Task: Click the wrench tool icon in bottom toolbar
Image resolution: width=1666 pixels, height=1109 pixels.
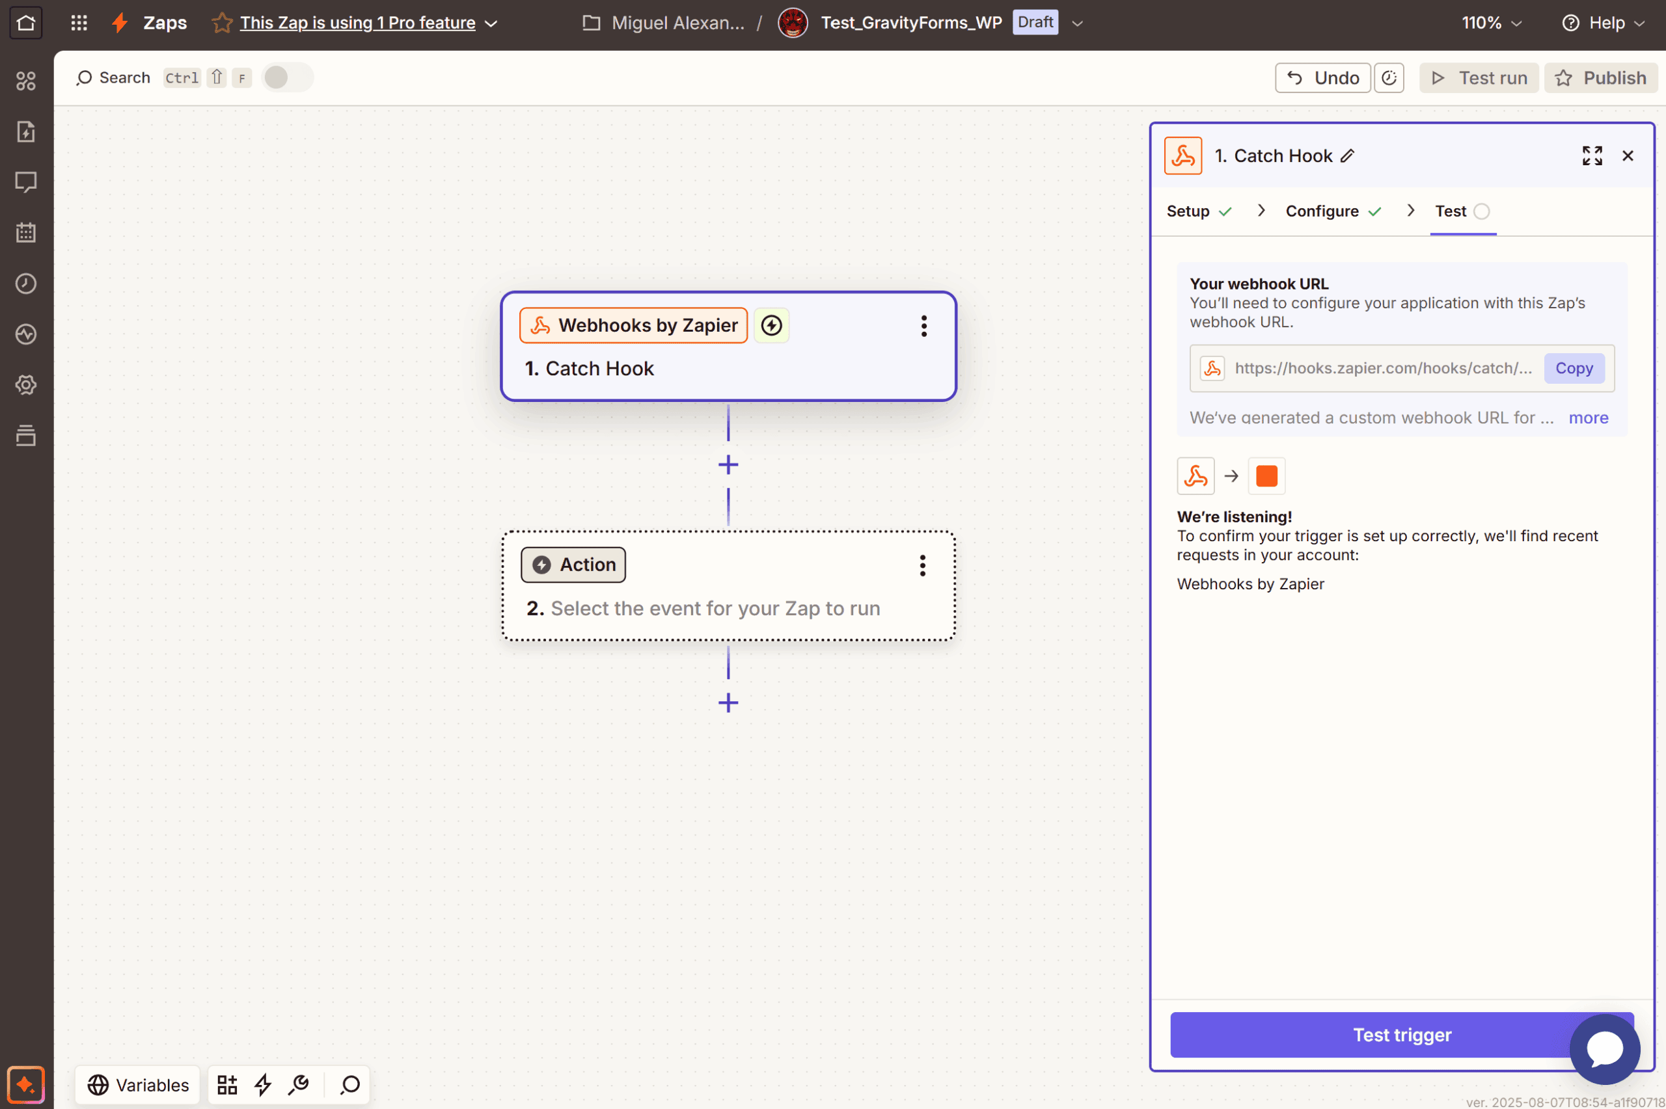Action: click(x=299, y=1084)
